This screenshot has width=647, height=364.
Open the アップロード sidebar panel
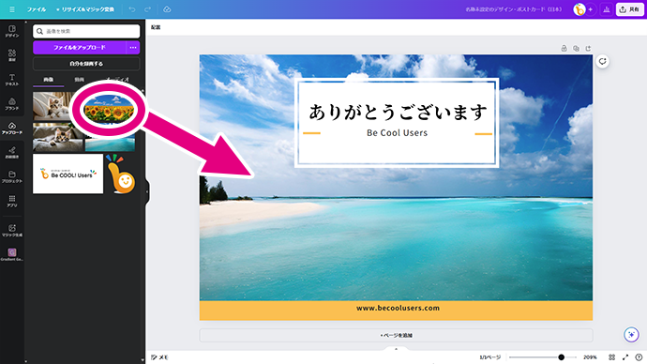click(12, 128)
